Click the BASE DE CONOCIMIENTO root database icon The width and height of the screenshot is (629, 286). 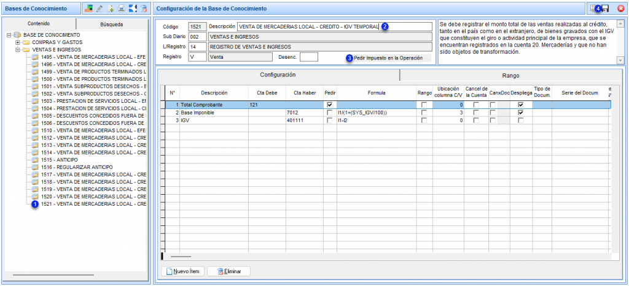18,35
